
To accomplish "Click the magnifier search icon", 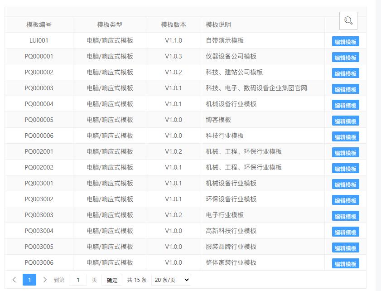I will [348, 21].
